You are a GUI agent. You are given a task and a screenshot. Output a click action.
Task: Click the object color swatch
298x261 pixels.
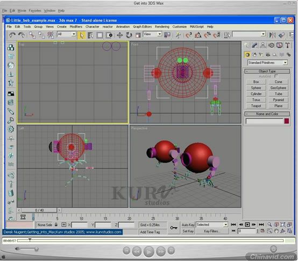pos(287,121)
